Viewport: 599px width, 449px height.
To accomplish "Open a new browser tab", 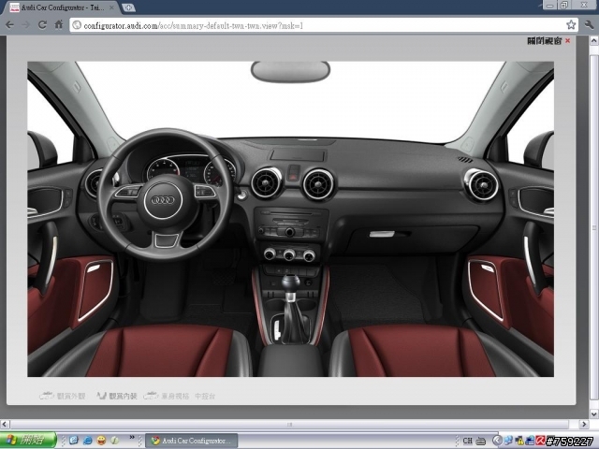I will [128, 7].
